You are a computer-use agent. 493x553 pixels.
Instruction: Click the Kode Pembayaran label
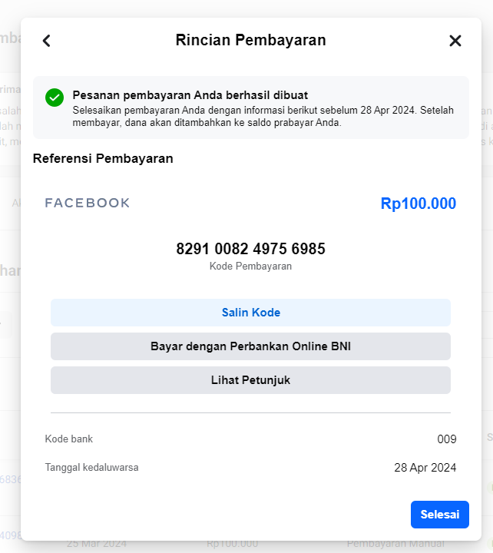(x=251, y=266)
